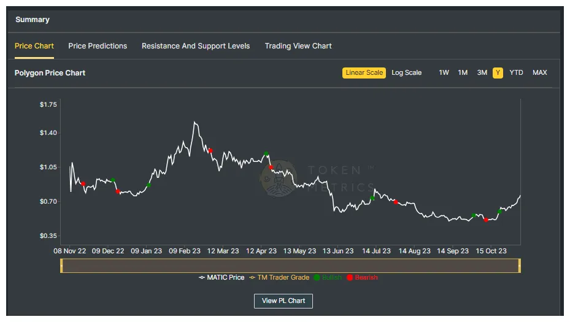The height and width of the screenshot is (322, 570).
Task: Toggle TM Trader Grade legend series
Action: [279, 277]
